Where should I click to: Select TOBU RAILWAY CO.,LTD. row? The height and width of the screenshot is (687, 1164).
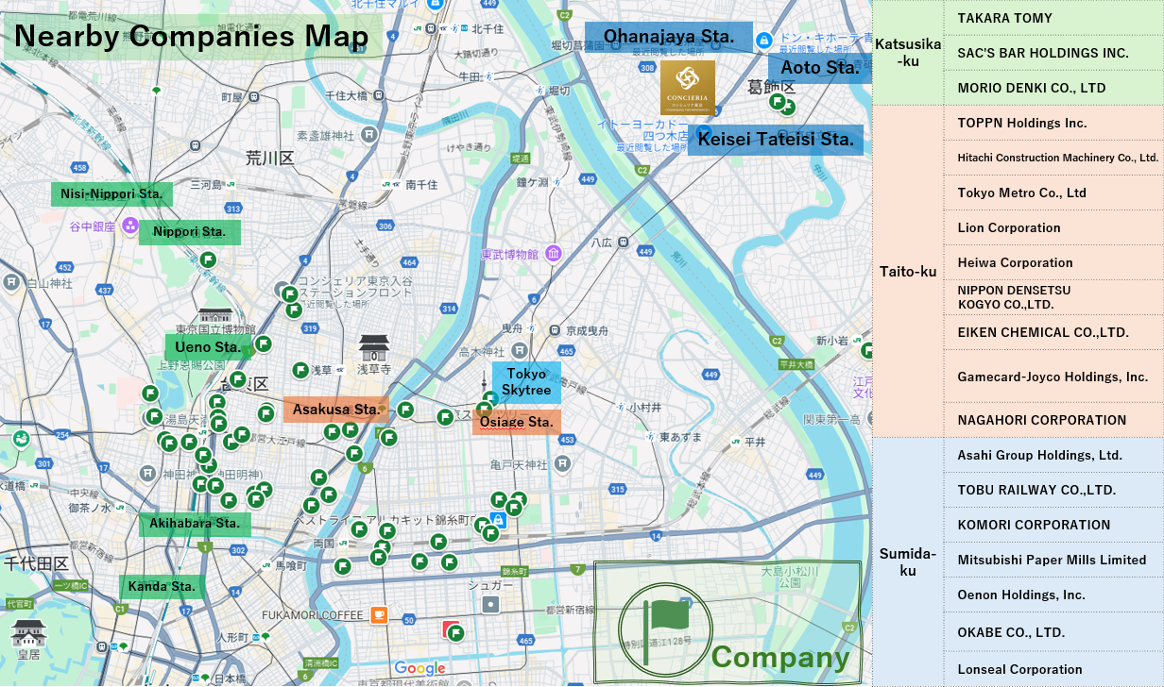[x=1053, y=490]
